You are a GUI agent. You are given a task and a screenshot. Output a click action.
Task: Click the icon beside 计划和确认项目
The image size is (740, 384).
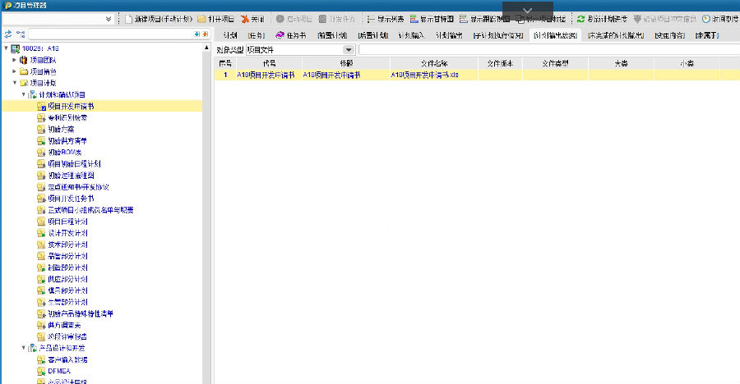pyautogui.click(x=33, y=94)
